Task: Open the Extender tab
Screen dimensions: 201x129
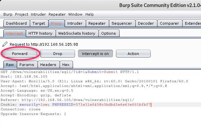Action: [x=192, y=23]
